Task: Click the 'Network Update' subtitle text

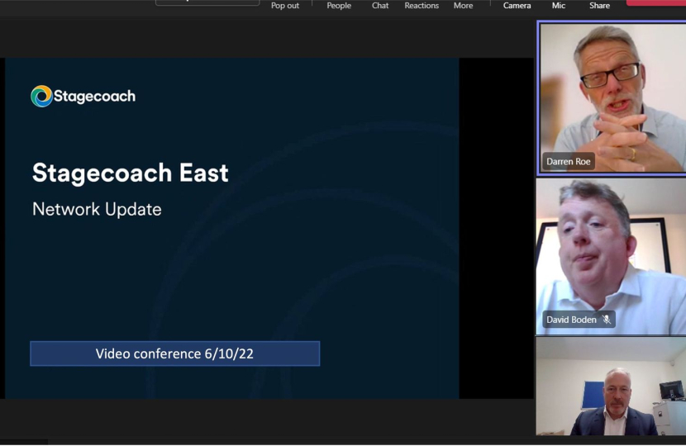Action: (x=97, y=209)
